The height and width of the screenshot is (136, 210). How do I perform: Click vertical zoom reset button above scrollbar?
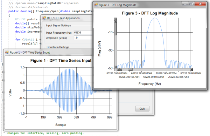pos(115,19)
